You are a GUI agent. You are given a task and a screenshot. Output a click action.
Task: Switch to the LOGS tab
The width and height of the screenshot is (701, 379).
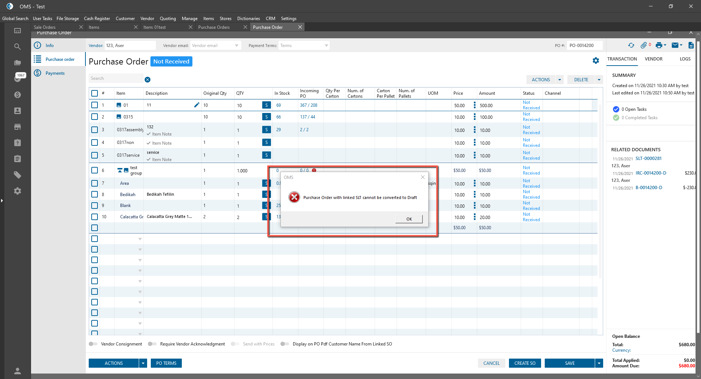(x=685, y=59)
